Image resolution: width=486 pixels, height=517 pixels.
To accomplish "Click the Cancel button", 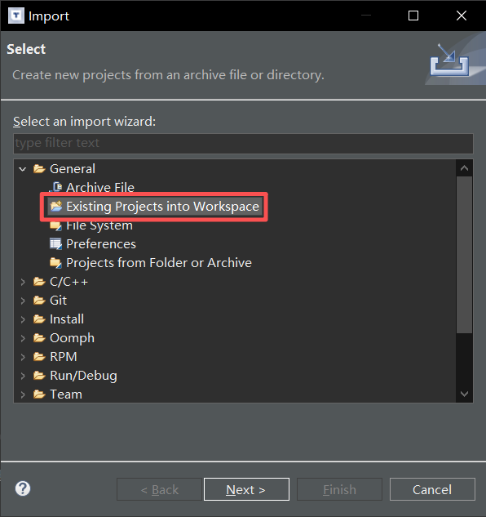I will [x=432, y=489].
